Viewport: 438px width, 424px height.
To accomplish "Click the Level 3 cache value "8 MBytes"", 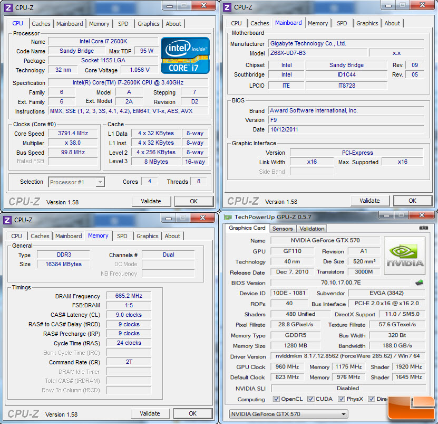I will (x=156, y=162).
